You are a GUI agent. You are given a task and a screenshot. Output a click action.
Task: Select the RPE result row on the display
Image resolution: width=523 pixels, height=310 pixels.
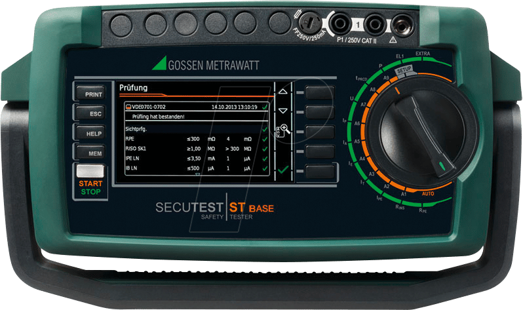click(197, 139)
